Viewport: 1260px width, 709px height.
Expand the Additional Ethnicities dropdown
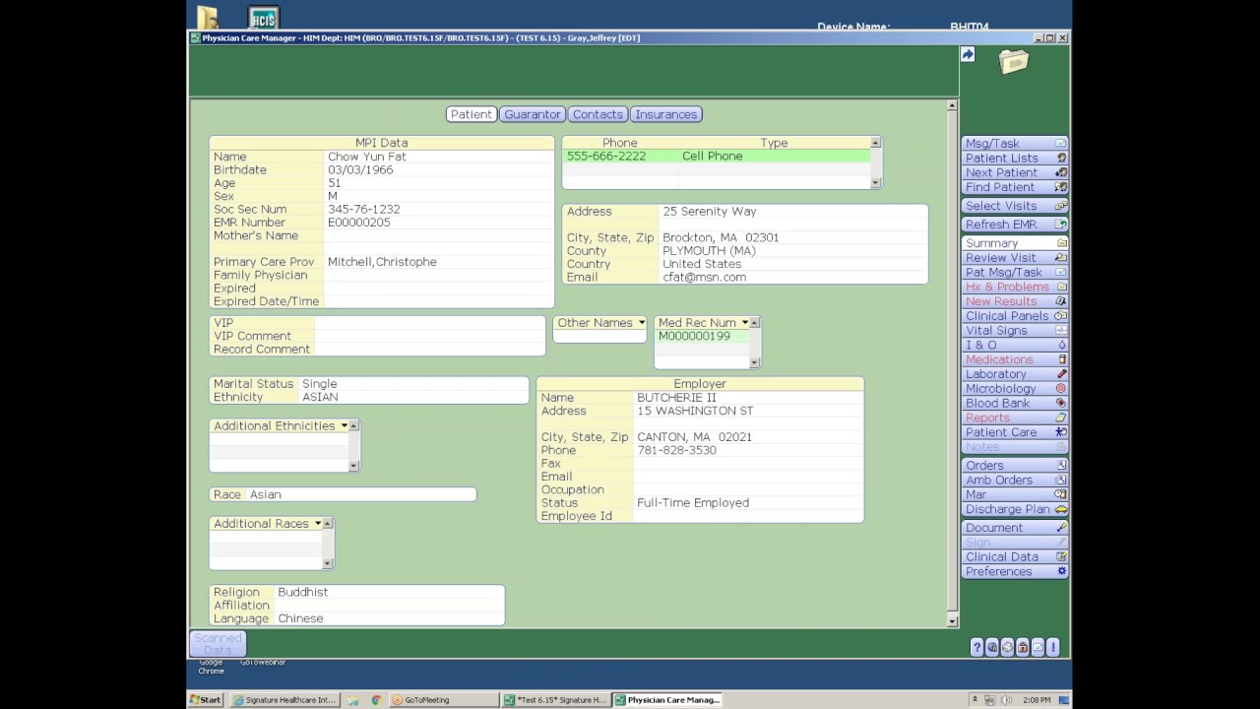344,426
